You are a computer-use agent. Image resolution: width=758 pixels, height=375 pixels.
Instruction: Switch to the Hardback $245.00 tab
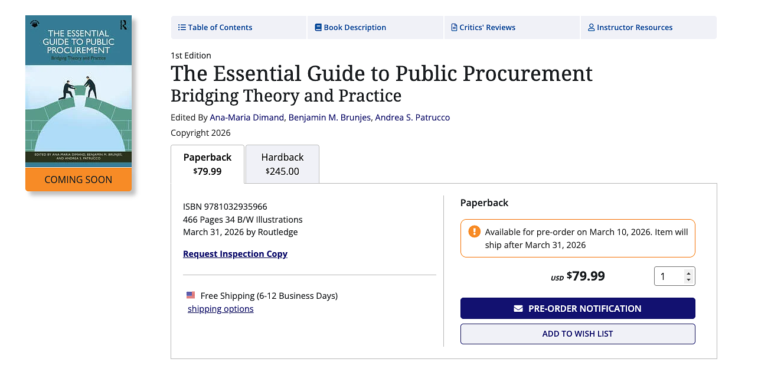(x=282, y=164)
